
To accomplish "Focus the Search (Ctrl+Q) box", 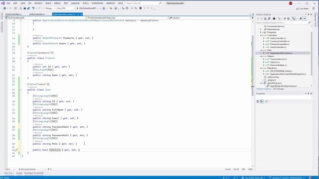I will [x=144, y=3].
